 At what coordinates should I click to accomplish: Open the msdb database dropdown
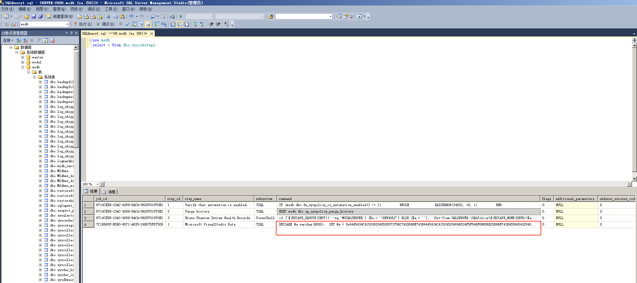[x=67, y=24]
